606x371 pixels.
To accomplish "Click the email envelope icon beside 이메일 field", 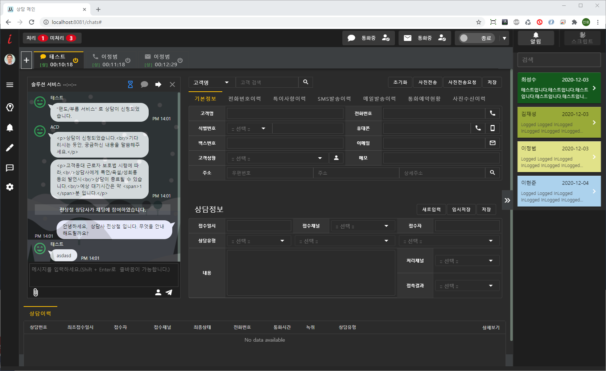I will pos(492,143).
